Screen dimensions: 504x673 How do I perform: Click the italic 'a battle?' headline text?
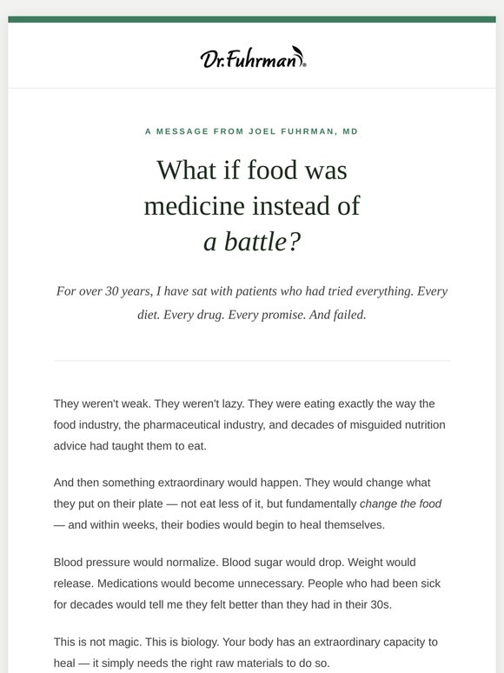click(x=252, y=242)
